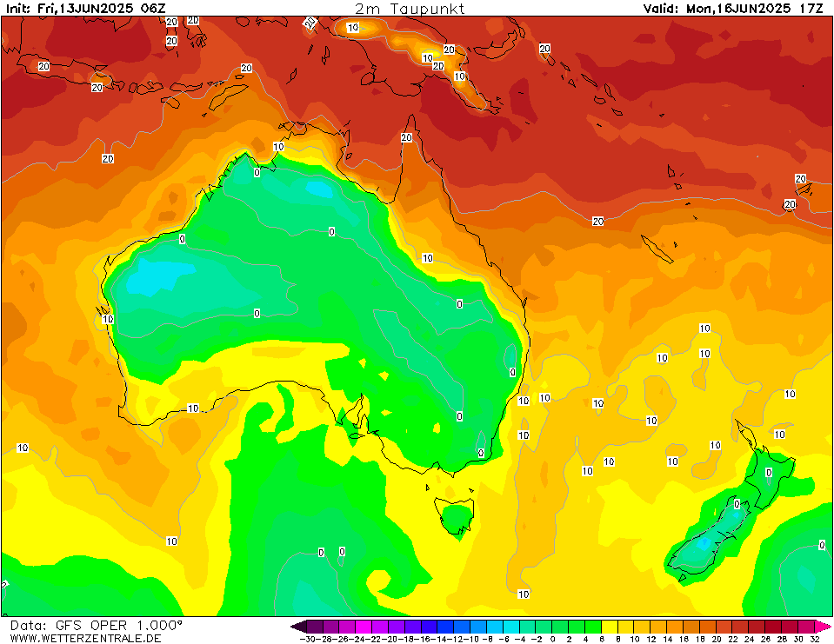This screenshot has width=834, height=644.
Task: Click the 'Init: Fri,13JUN2025 06Z' timestamp
Action: [x=85, y=9]
